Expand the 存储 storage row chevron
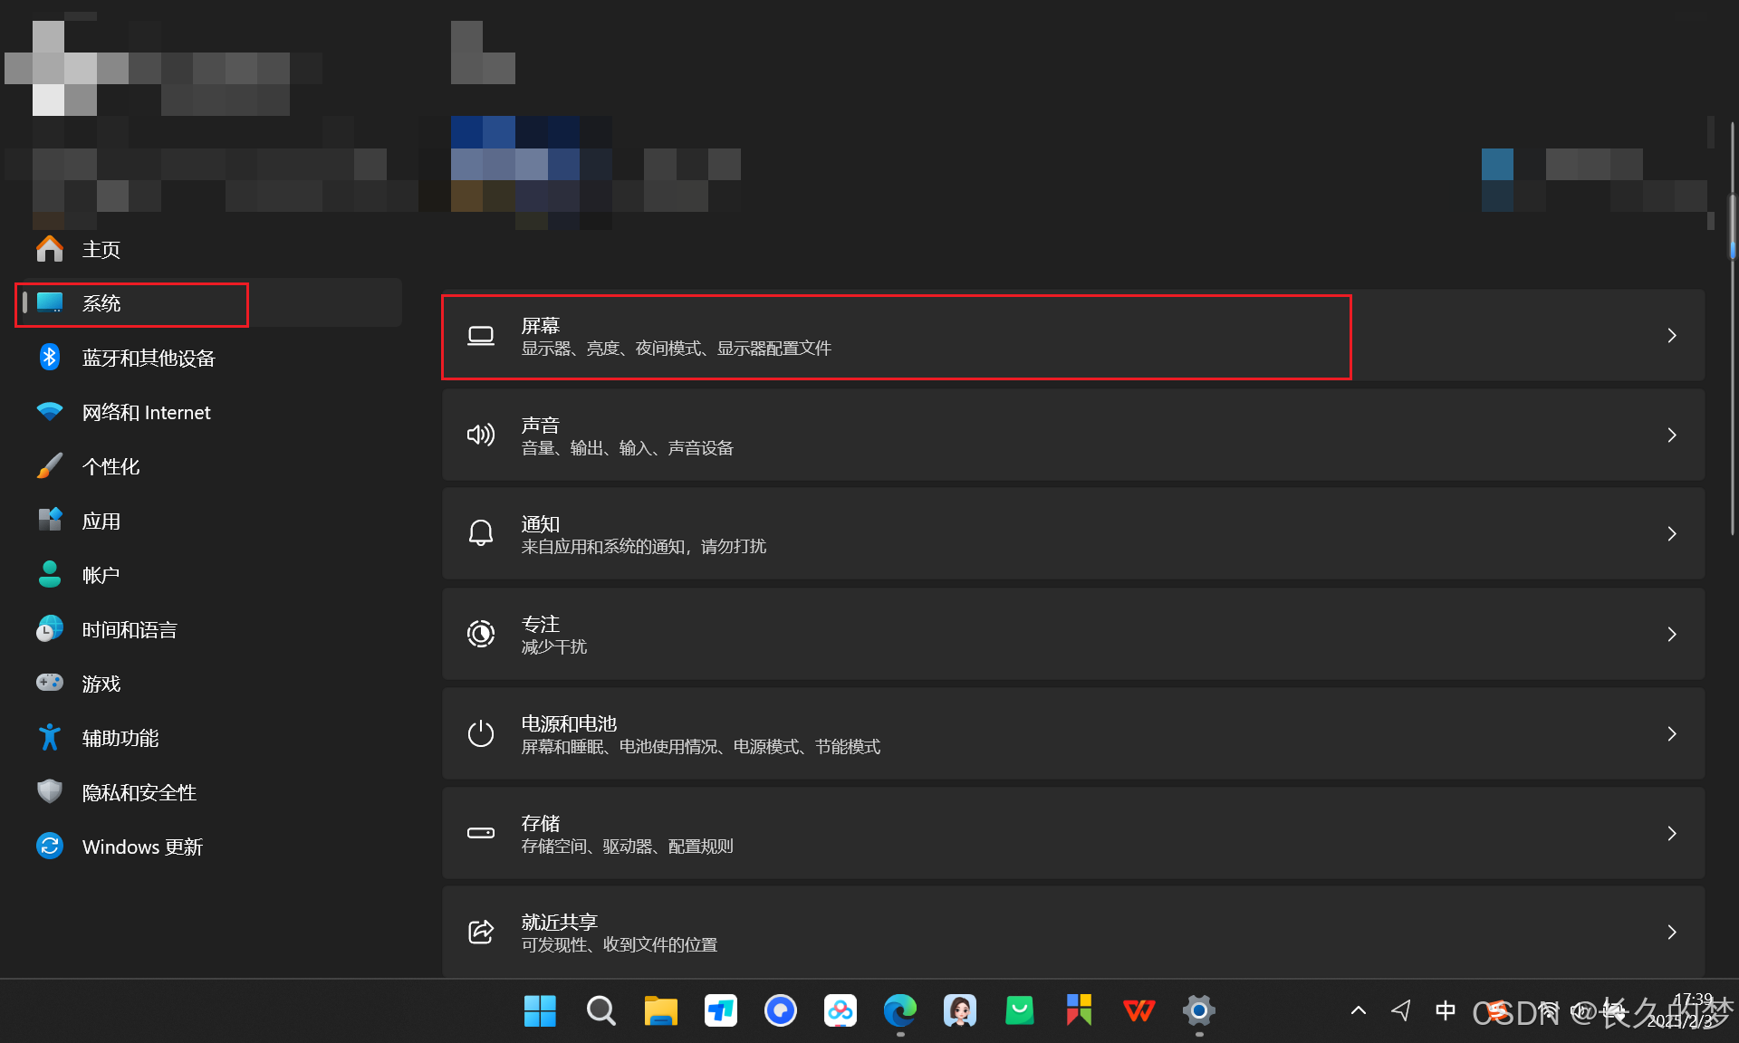 pos(1672,833)
